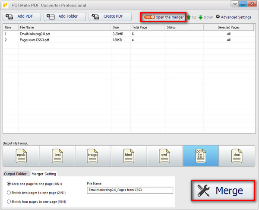Click the 130KB size cell

[x=117, y=40]
